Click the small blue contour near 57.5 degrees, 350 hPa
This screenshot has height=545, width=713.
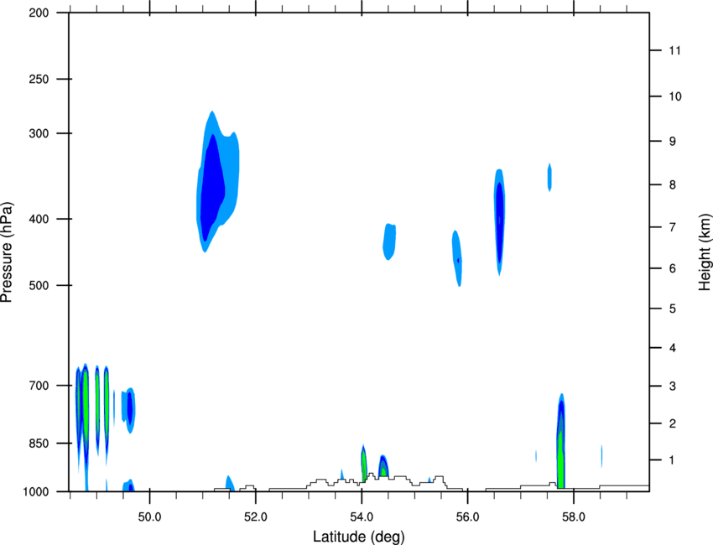pyautogui.click(x=549, y=177)
